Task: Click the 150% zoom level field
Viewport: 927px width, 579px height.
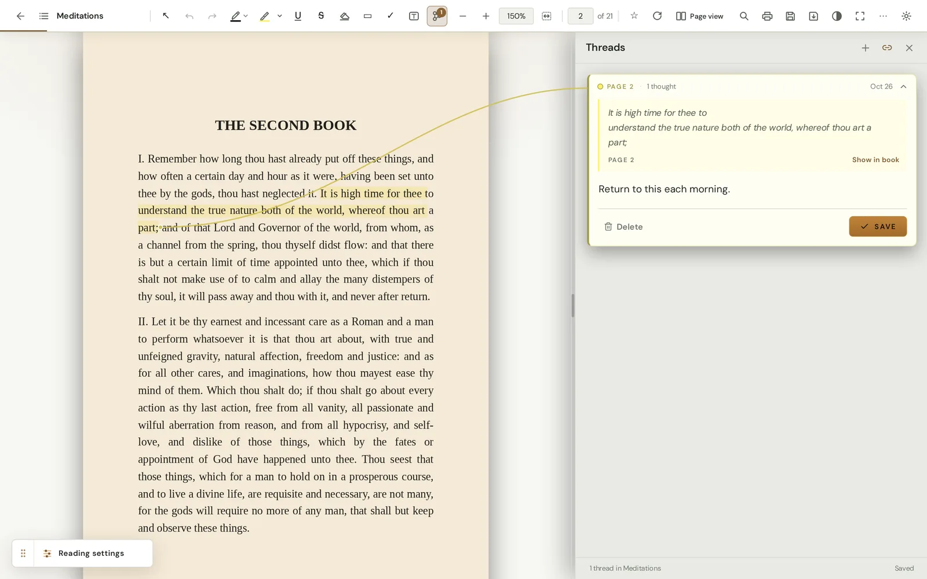Action: pyautogui.click(x=516, y=16)
